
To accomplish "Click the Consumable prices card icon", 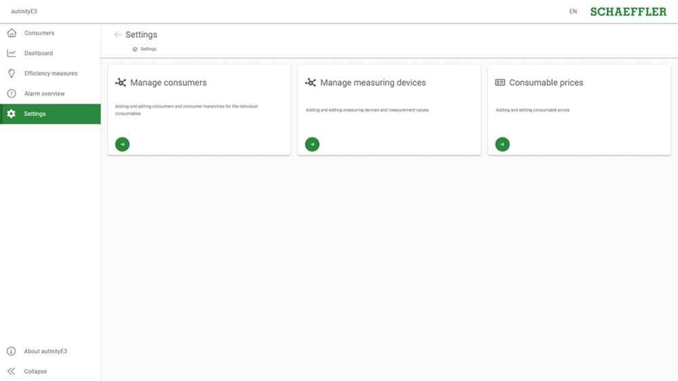I will (500, 83).
